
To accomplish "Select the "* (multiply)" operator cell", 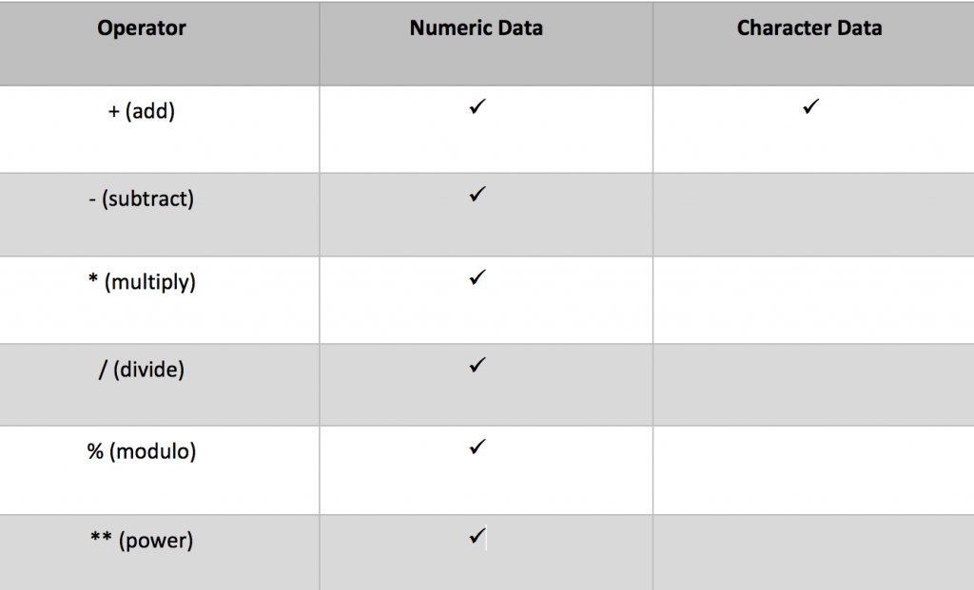I will click(147, 282).
